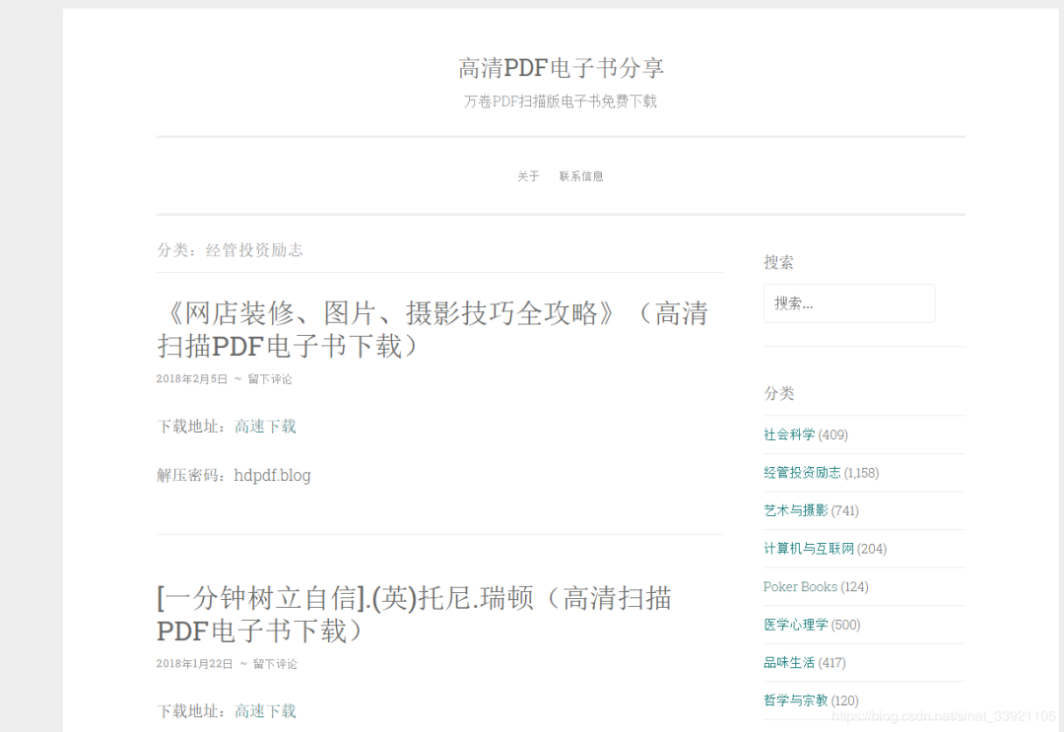Open the 计算机与互联网 category
The image size is (1064, 732).
pos(809,549)
